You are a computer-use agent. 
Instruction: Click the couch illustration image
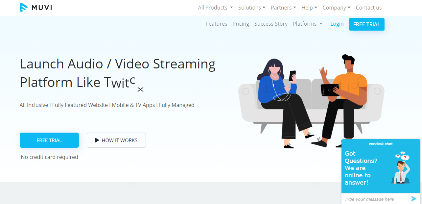(312, 101)
